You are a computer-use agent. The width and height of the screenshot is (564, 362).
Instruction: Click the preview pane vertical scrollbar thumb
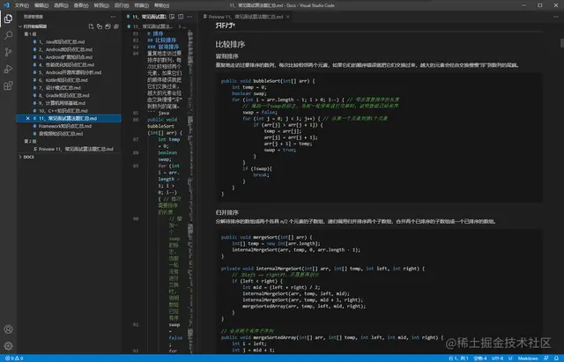pos(562,43)
